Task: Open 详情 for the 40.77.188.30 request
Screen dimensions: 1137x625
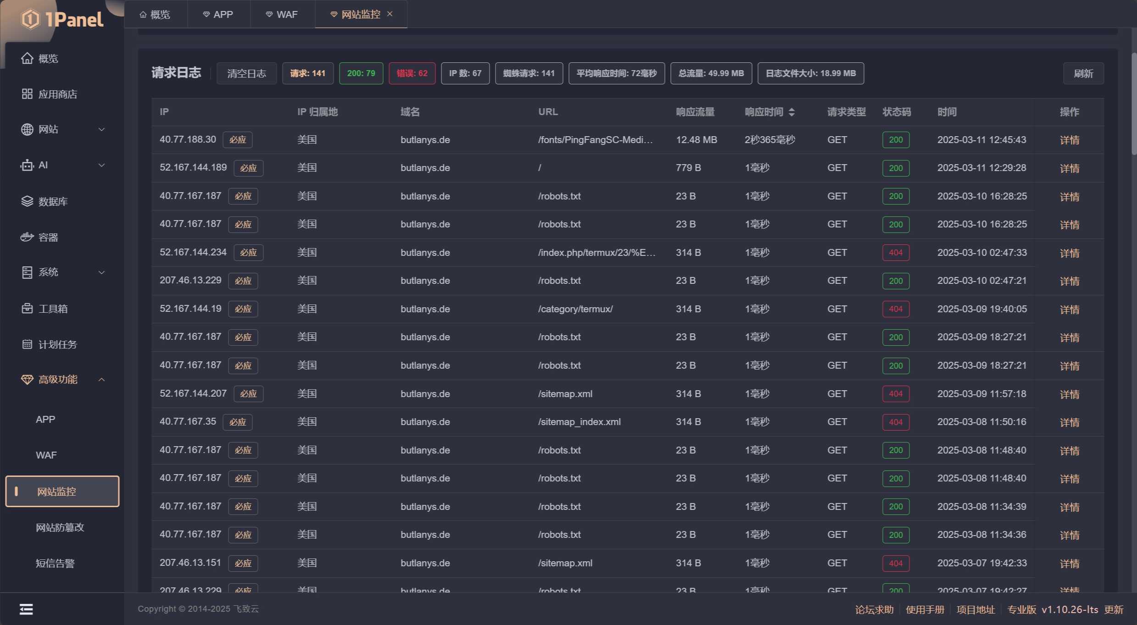Action: point(1069,140)
